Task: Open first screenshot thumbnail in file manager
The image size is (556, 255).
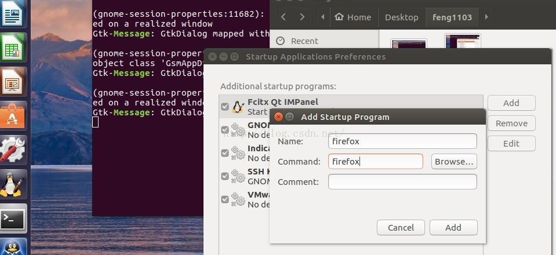Action: (x=409, y=43)
